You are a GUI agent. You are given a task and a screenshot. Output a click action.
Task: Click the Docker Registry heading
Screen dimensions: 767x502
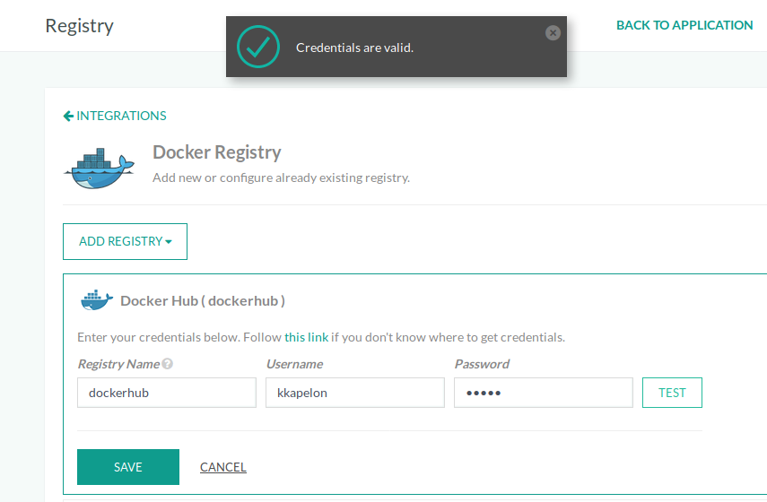coord(216,152)
